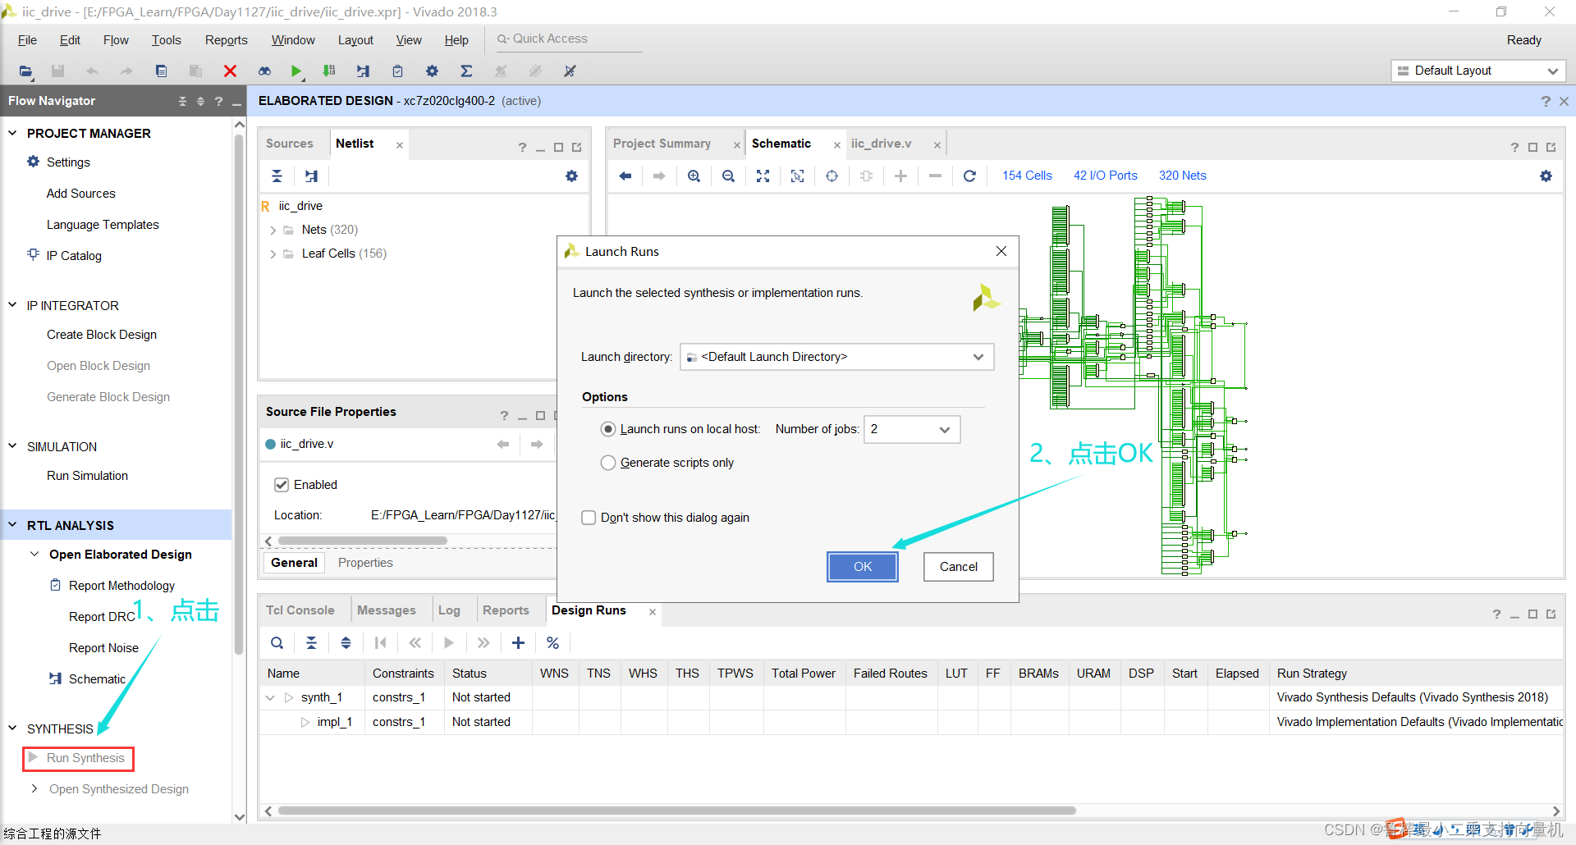Click the Open Project toolbar icon
1576x845 pixels.
(x=26, y=71)
